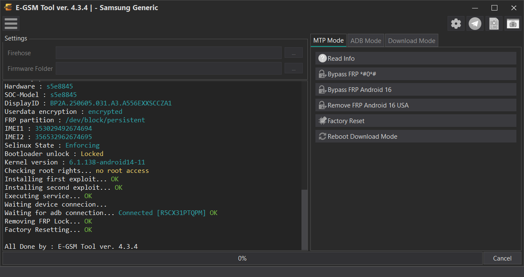Click Installing second exploit... OK line
Image resolution: width=524 pixels, height=277 pixels.
coord(63,187)
